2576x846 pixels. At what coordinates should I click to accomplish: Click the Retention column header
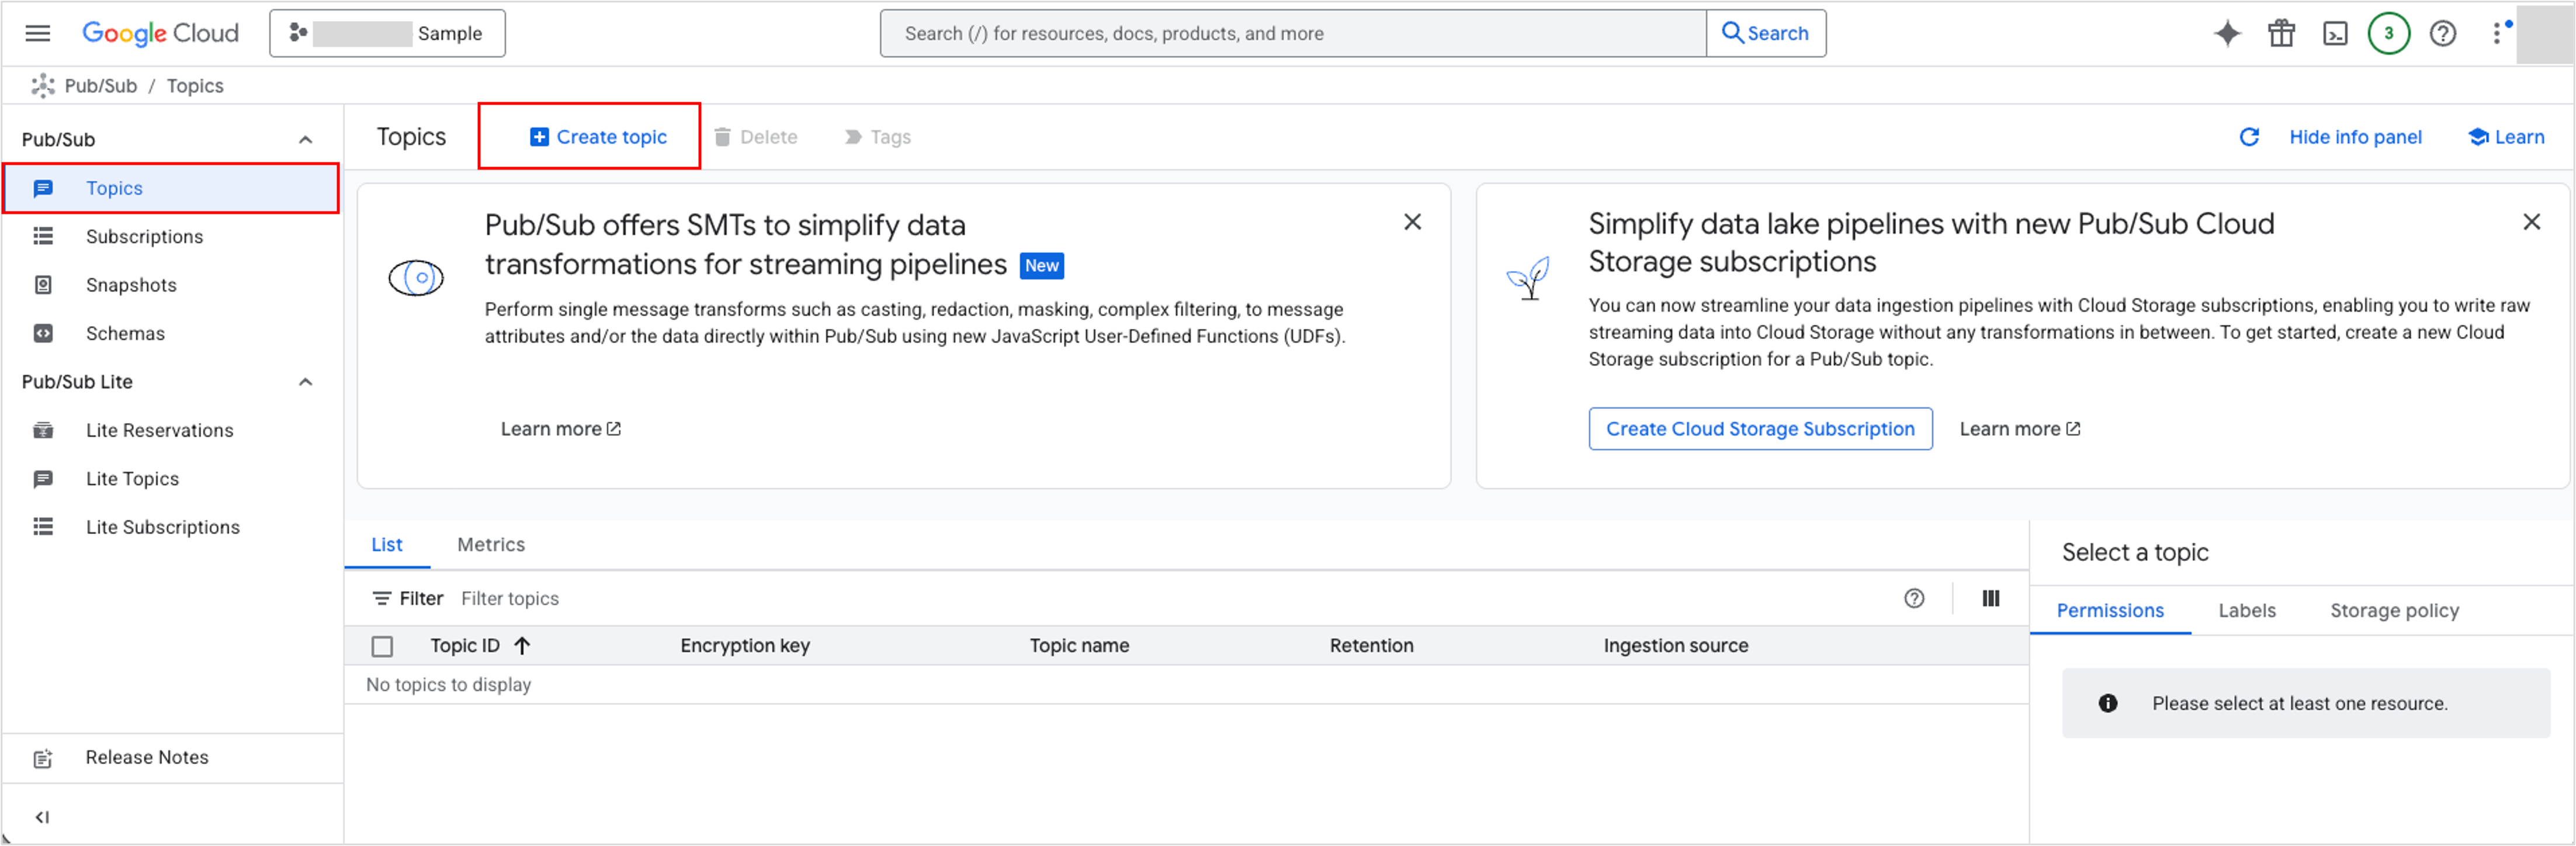pyautogui.click(x=1371, y=646)
